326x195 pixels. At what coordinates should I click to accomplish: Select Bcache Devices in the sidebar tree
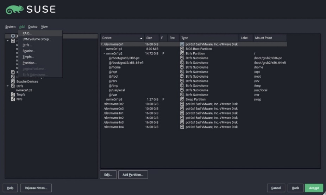coord(27,82)
